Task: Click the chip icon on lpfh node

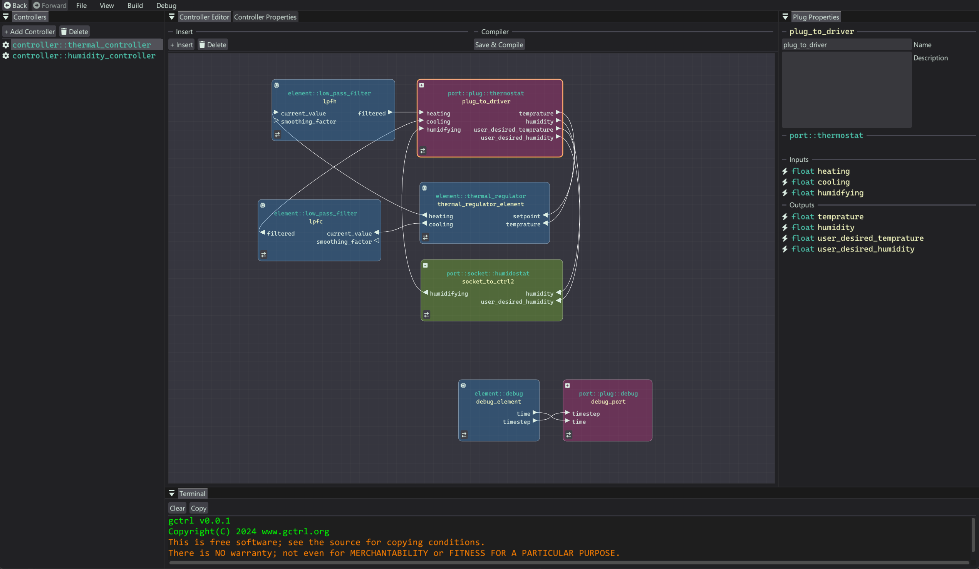Action: pos(277,85)
